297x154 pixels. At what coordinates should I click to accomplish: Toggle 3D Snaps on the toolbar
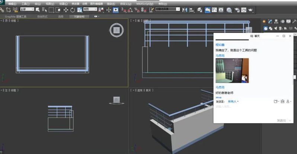[x=123, y=10]
